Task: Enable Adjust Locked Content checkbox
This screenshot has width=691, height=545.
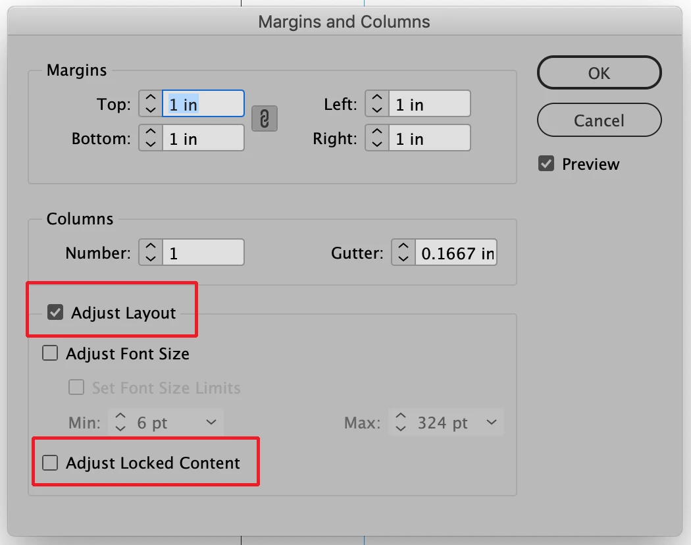Action: 50,463
